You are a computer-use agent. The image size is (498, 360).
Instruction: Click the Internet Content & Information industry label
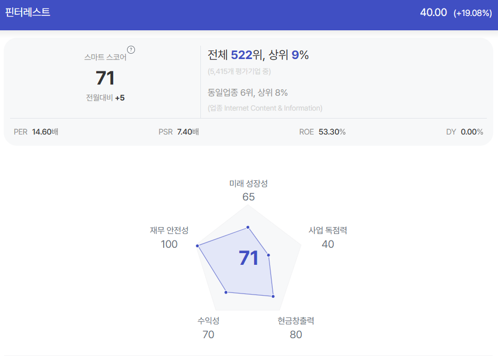265,108
